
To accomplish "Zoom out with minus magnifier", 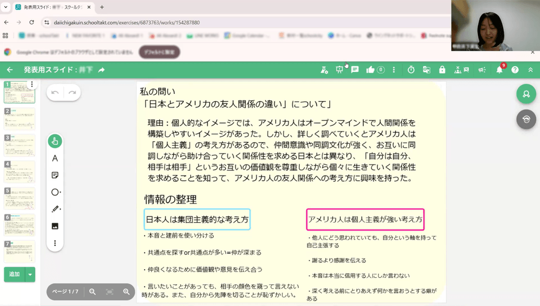I will [92, 292].
